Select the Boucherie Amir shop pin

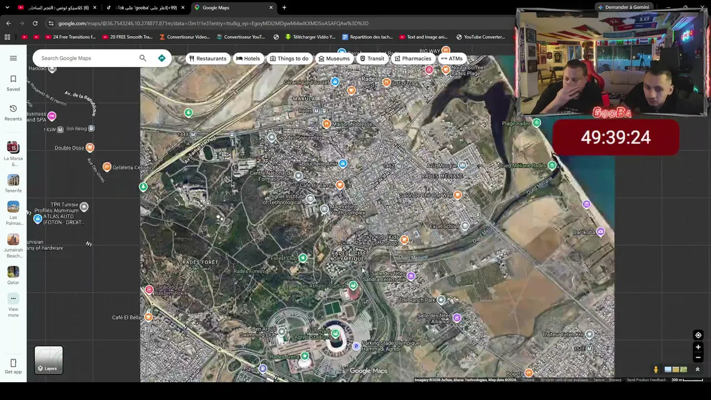pyautogui.click(x=343, y=163)
